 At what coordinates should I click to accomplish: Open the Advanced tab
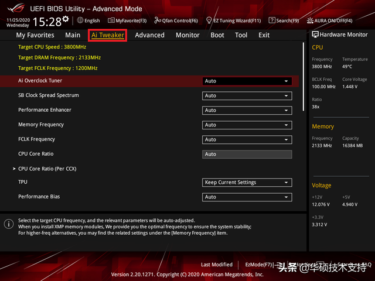150,35
